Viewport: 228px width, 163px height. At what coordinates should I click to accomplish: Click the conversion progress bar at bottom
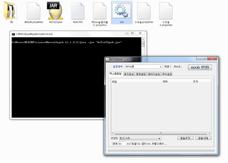(x=161, y=150)
